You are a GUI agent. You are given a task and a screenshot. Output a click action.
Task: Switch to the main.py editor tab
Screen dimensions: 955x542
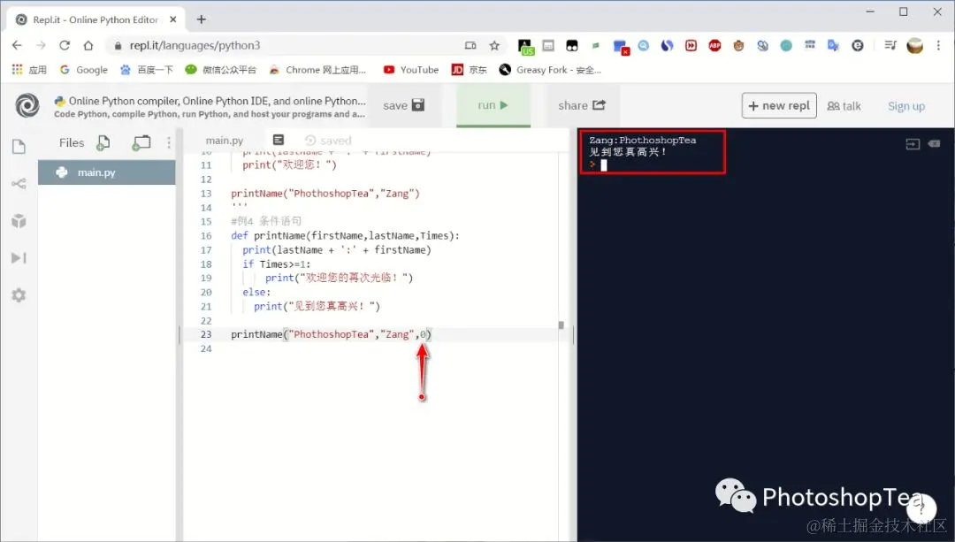[x=224, y=140]
